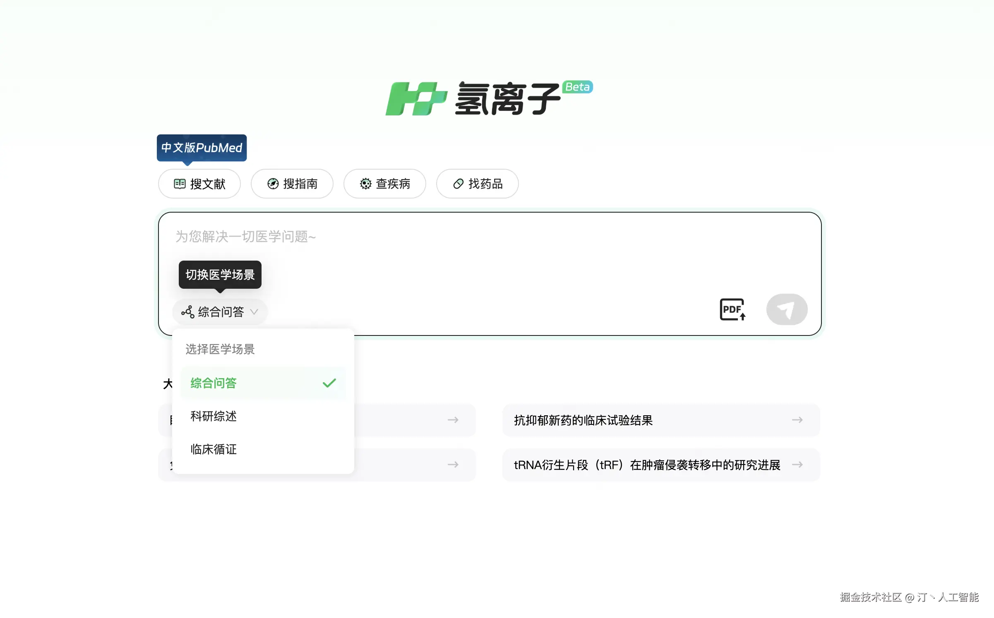
Task: Click the 搜文献 literature search icon
Action: pos(180,184)
